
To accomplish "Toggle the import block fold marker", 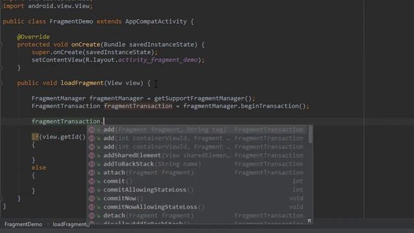I will pos(1,6).
